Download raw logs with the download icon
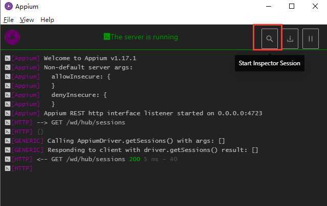This screenshot has width=327, height=206. click(290, 38)
